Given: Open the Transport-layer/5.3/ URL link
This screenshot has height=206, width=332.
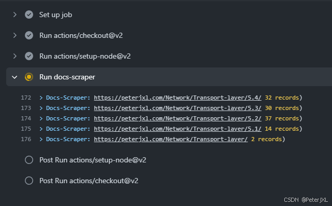Looking at the screenshot, I should 178,108.
